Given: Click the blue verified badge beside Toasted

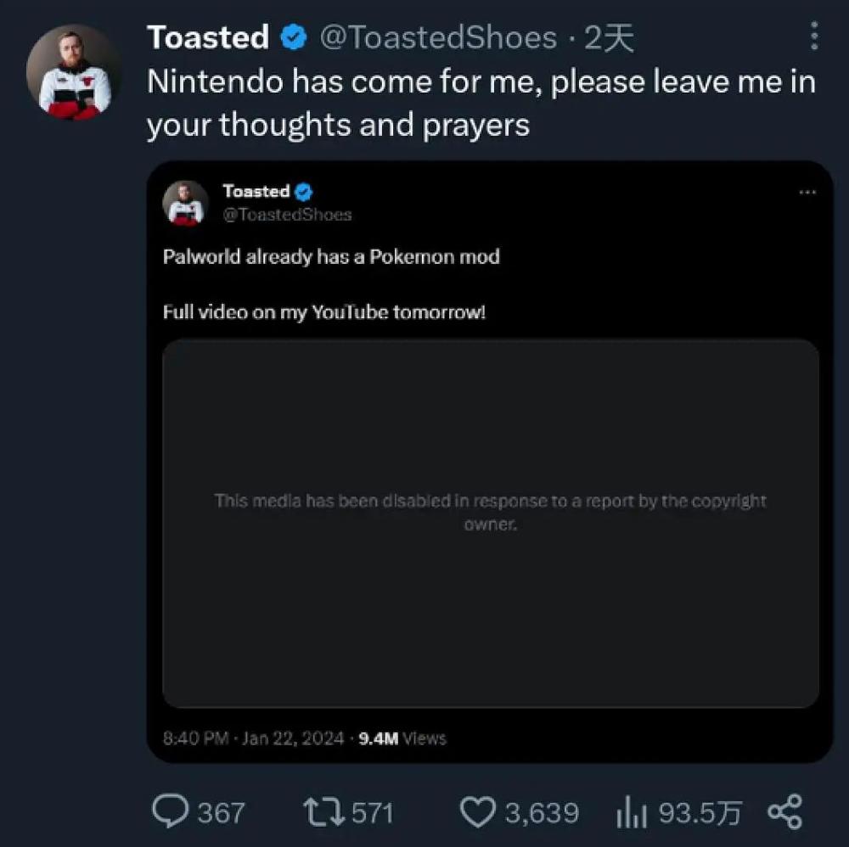Looking at the screenshot, I should tap(294, 37).
